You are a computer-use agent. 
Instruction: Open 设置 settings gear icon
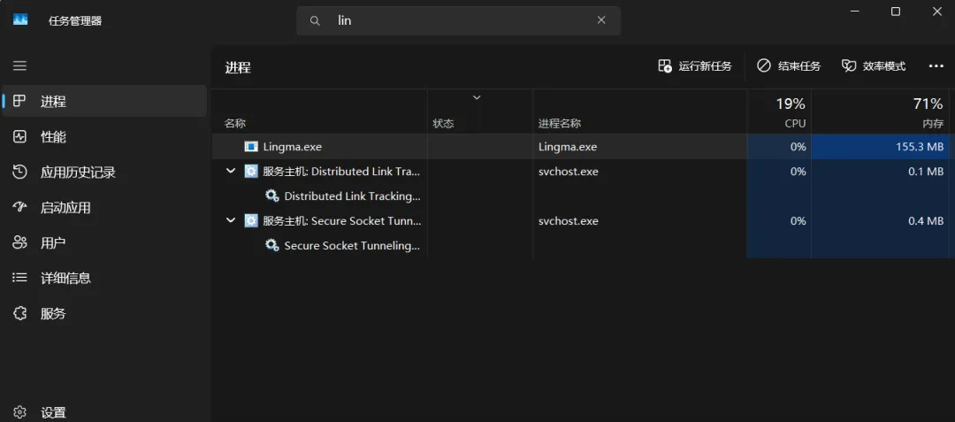tap(20, 412)
